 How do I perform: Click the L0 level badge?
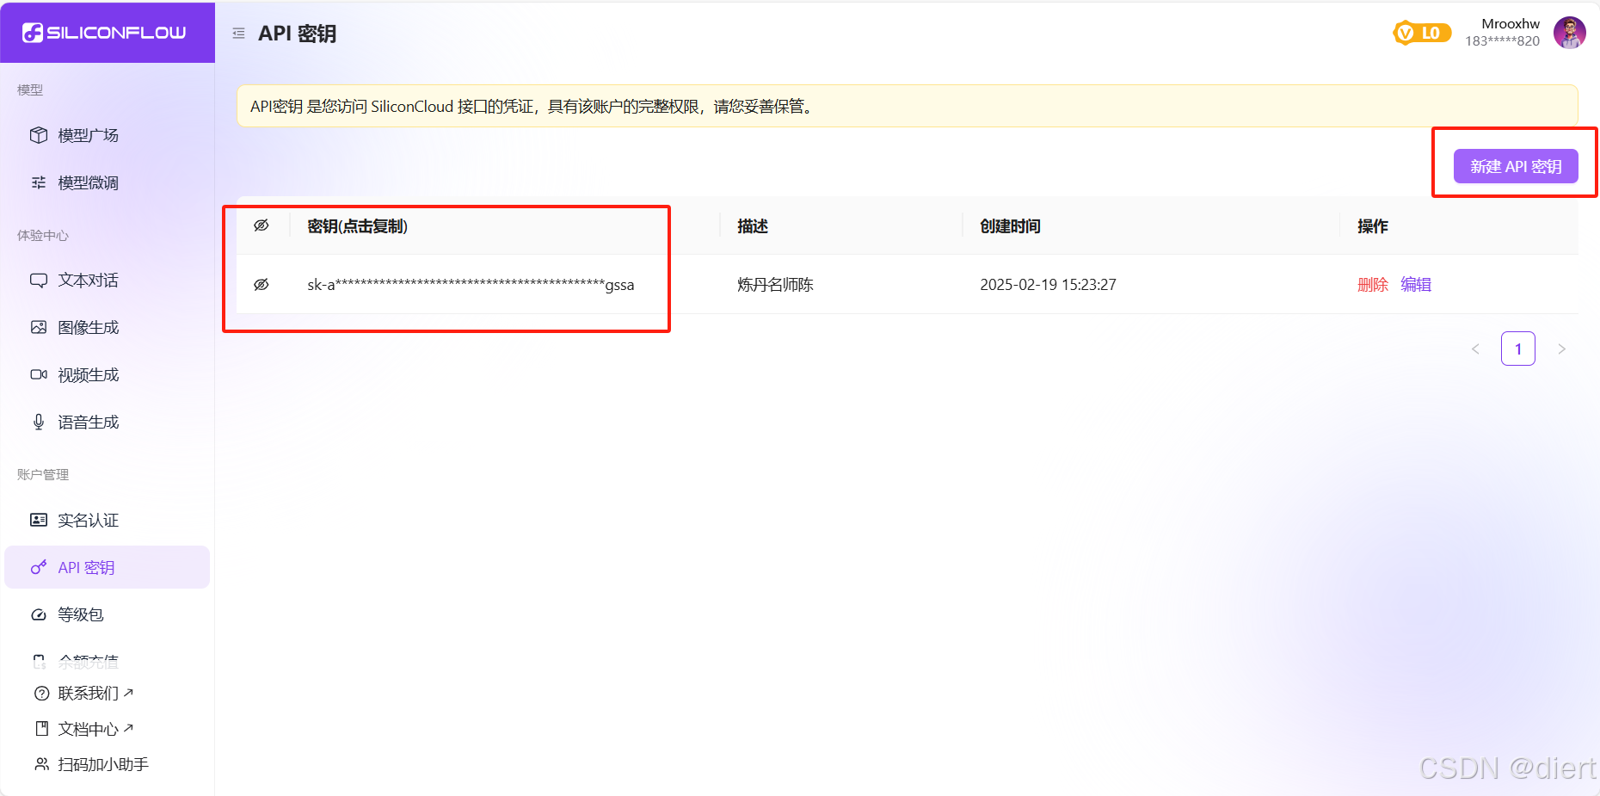[1422, 33]
